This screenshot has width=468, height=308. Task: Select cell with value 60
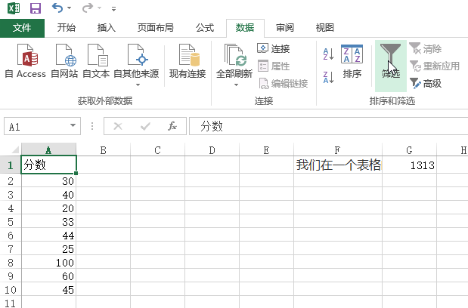pos(49,276)
